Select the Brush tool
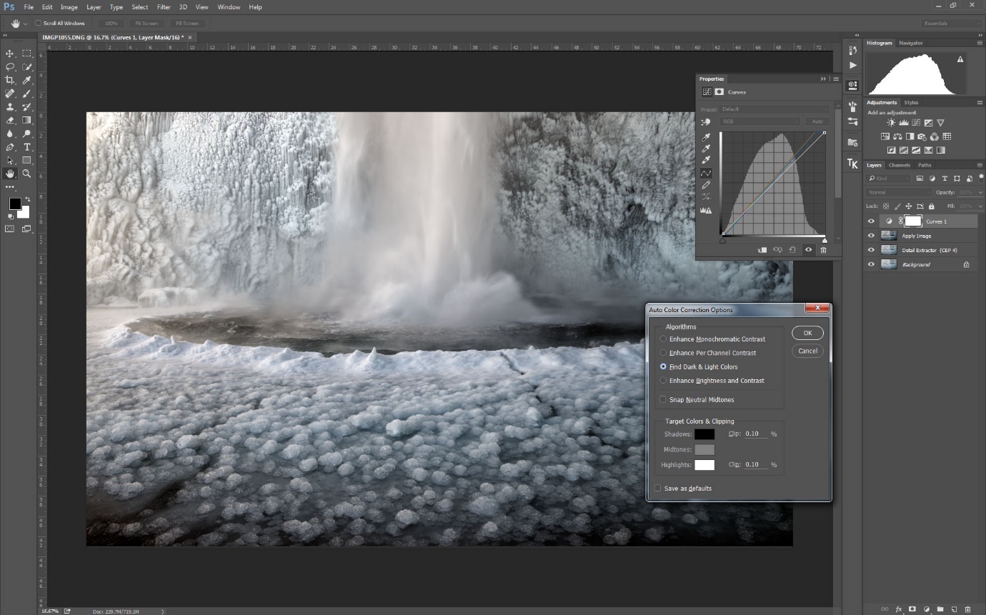 (x=26, y=94)
